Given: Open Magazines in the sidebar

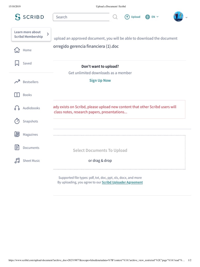Looking at the screenshot, I should pyautogui.click(x=30, y=135).
